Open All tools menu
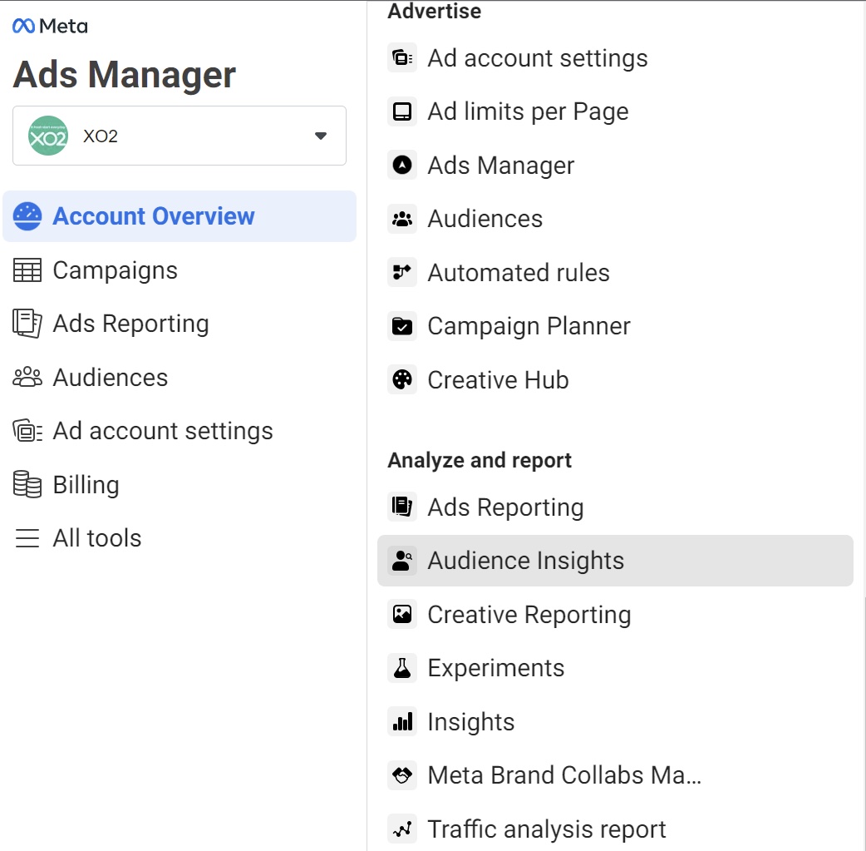 point(97,538)
